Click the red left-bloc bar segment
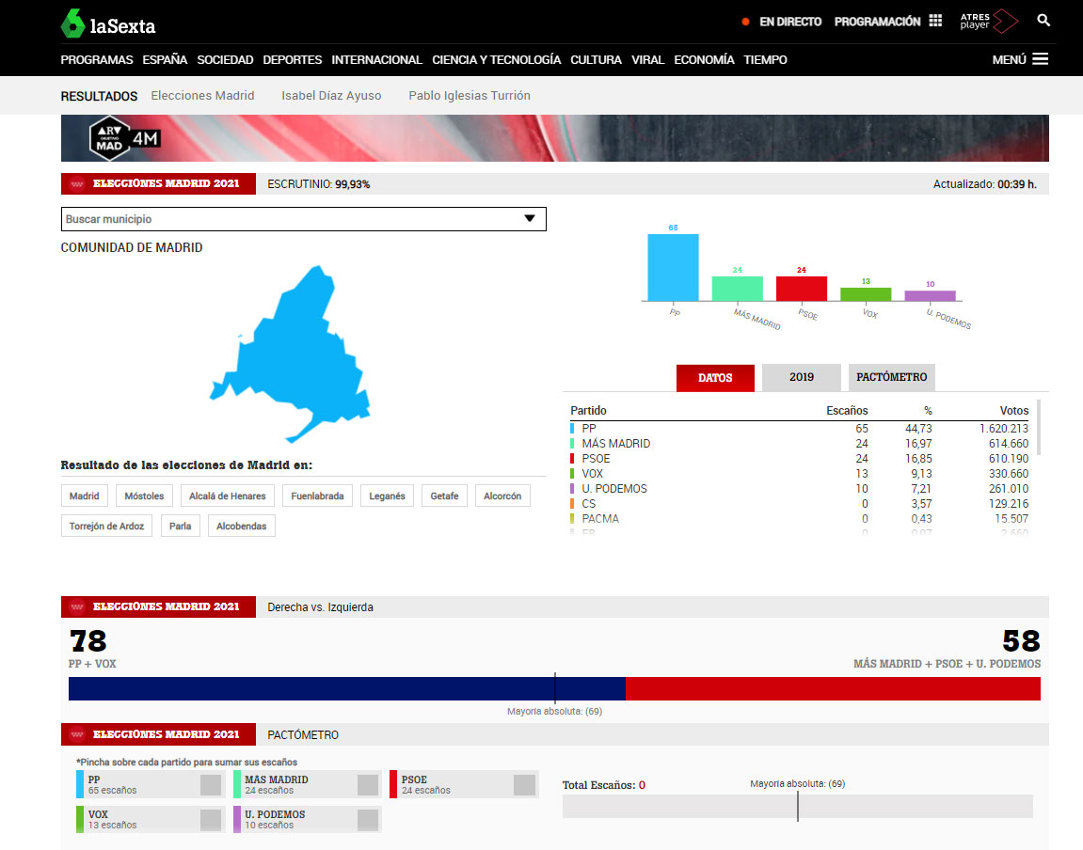Viewport: 1083px width, 850px height. pos(833,688)
